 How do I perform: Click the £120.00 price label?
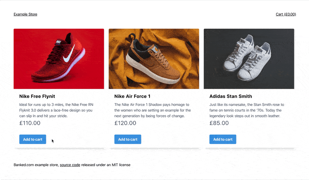(x=125, y=123)
